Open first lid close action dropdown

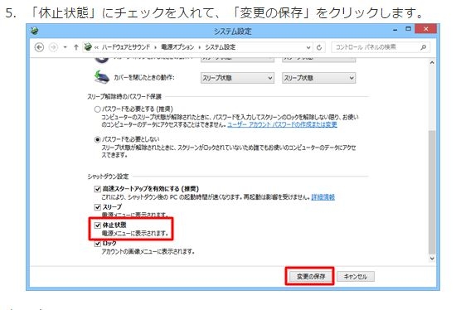[237, 78]
